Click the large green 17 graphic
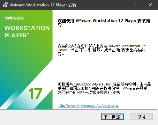The height and width of the screenshot is (125, 158). coord(35,94)
